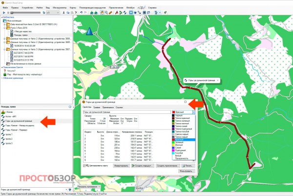
Task: Click the Фильтровать button
Action: 187,171
